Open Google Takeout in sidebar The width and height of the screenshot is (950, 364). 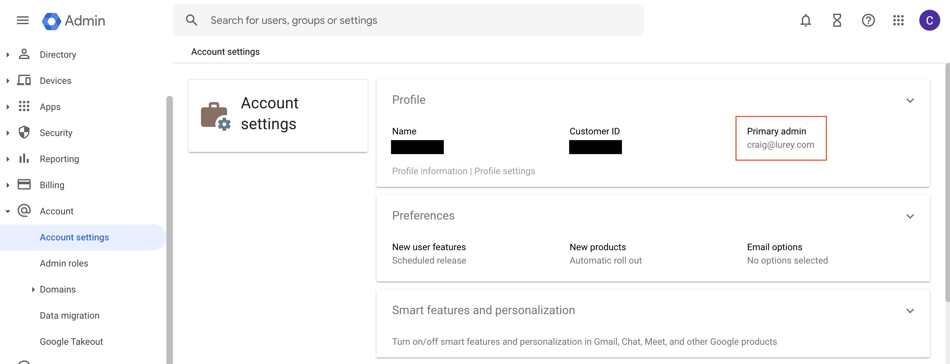click(71, 341)
